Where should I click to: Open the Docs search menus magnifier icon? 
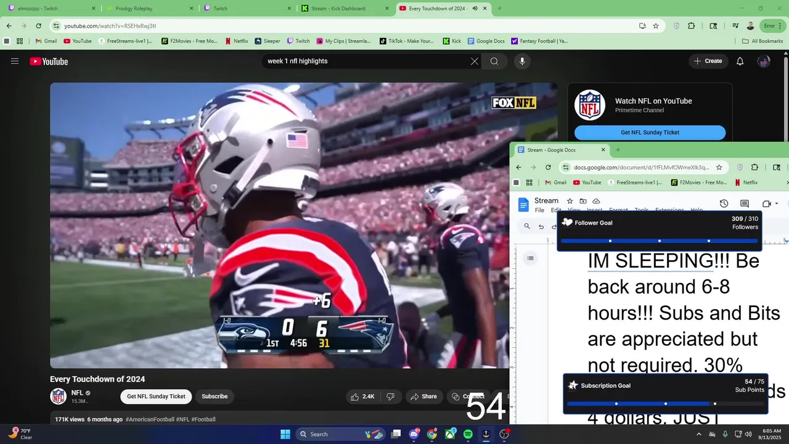(x=527, y=226)
